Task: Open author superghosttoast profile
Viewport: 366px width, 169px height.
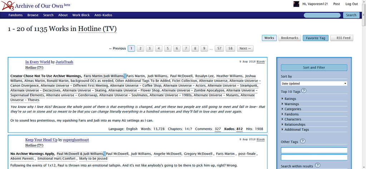Action: pyautogui.click(x=76, y=140)
